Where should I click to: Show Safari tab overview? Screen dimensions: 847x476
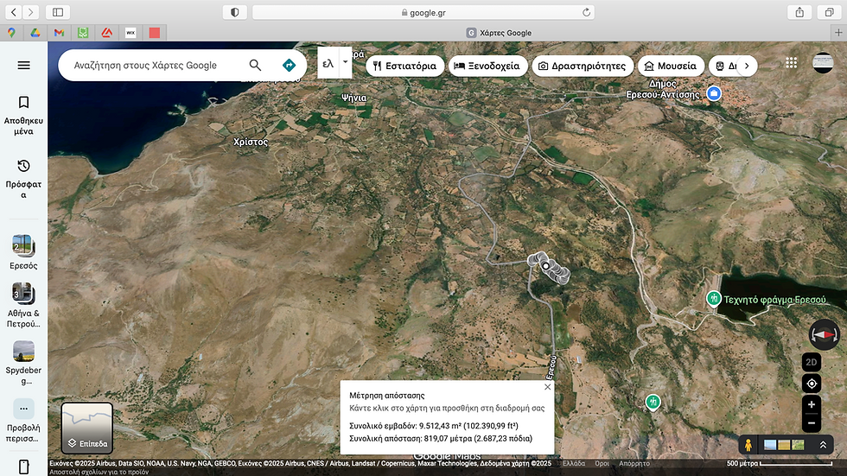click(829, 12)
